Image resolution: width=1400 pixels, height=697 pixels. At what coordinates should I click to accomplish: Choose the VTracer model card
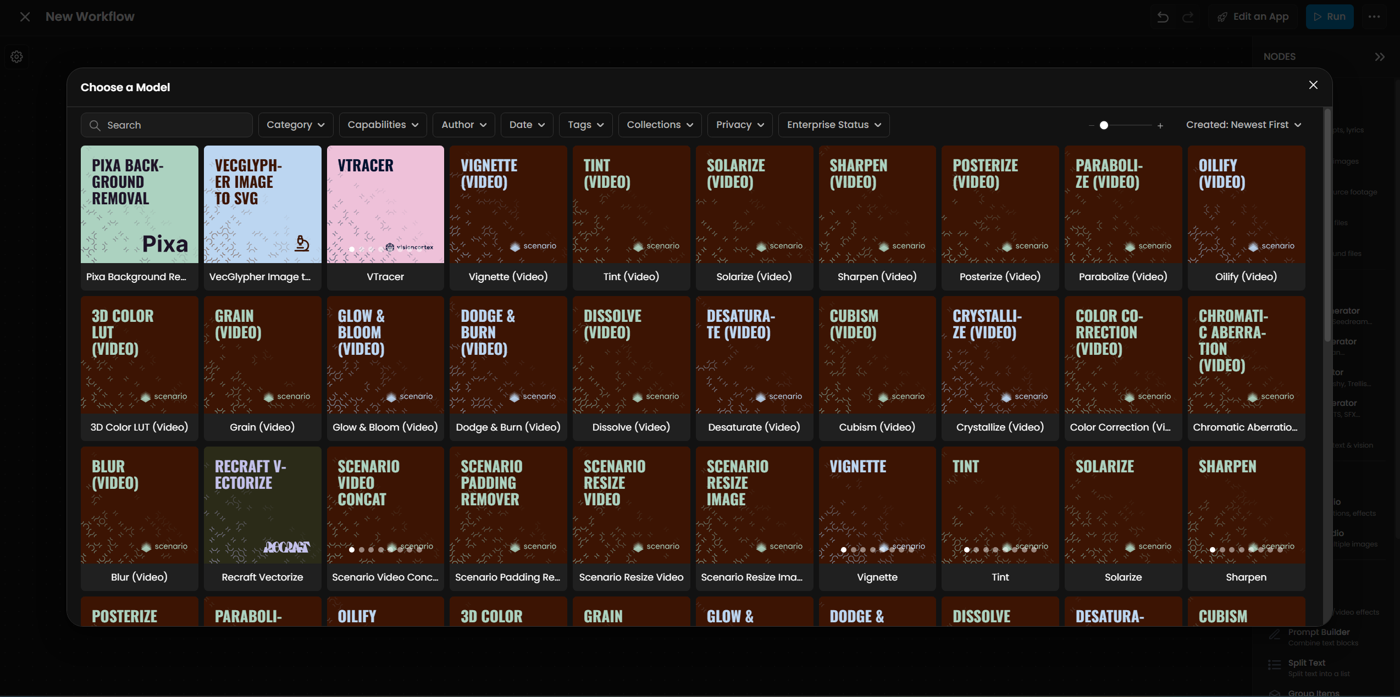[385, 218]
